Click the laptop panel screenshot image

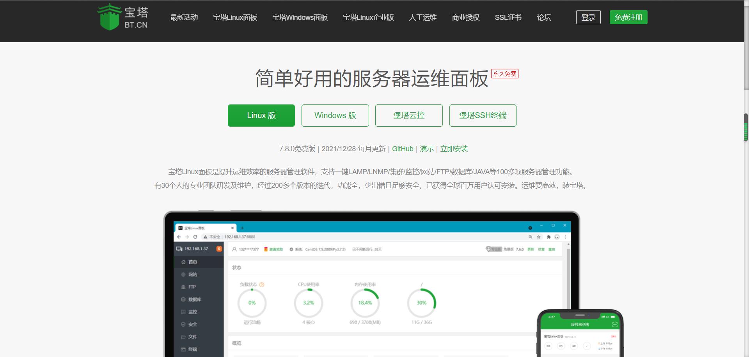coord(371,285)
